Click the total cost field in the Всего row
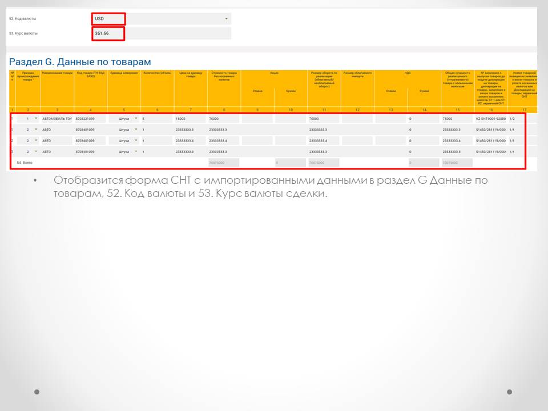 point(457,163)
